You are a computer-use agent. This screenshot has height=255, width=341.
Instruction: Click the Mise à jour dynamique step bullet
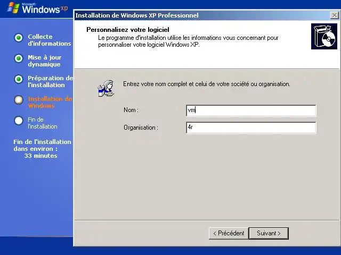coord(19,58)
